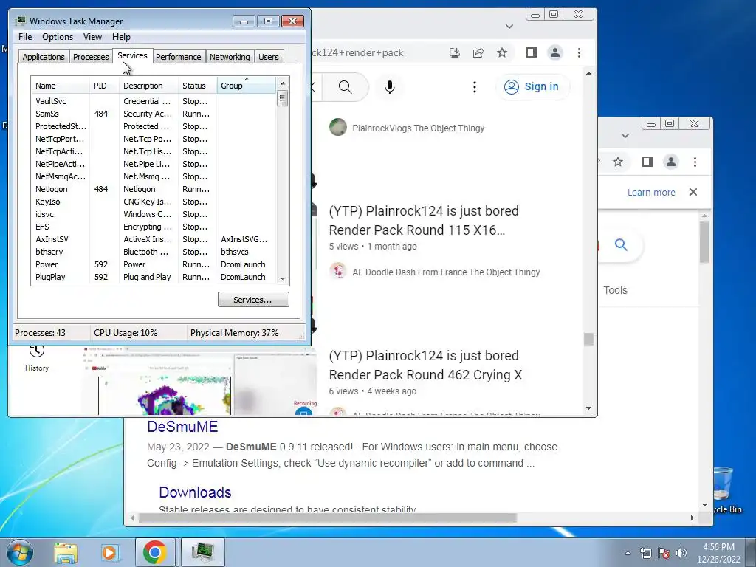Sort services by the Group column

click(x=247, y=86)
